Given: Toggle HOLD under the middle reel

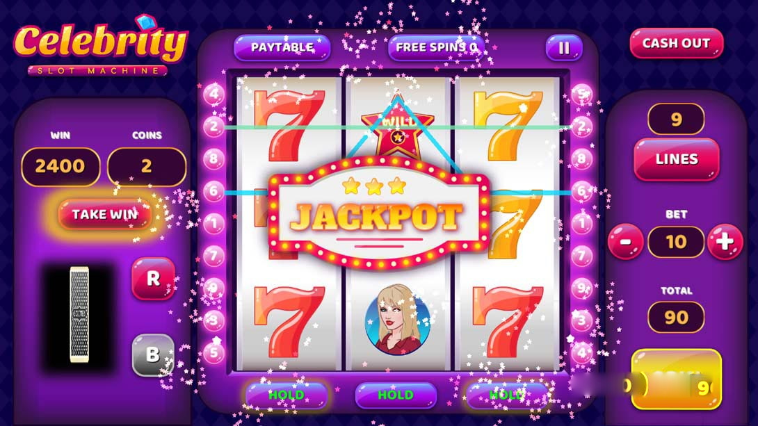Looking at the screenshot, I should coord(396,395).
